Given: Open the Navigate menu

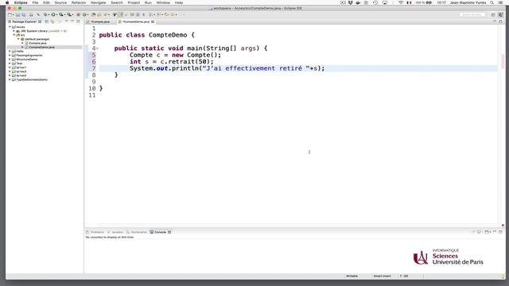Looking at the screenshot, I should point(98,2).
